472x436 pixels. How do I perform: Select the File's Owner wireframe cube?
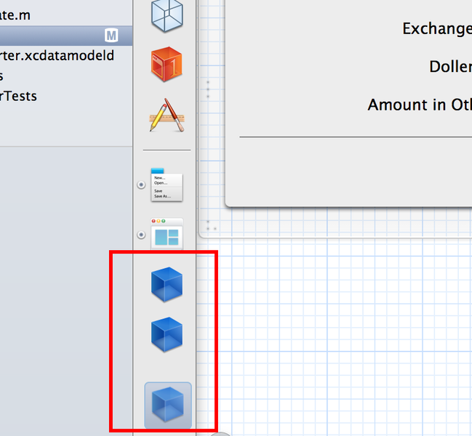[167, 15]
